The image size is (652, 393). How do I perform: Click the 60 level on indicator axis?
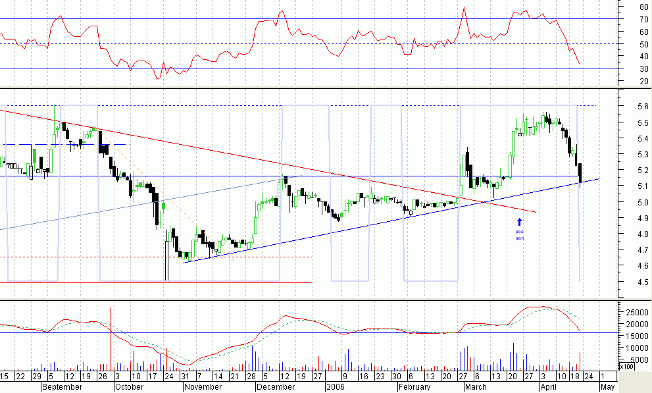coord(644,32)
